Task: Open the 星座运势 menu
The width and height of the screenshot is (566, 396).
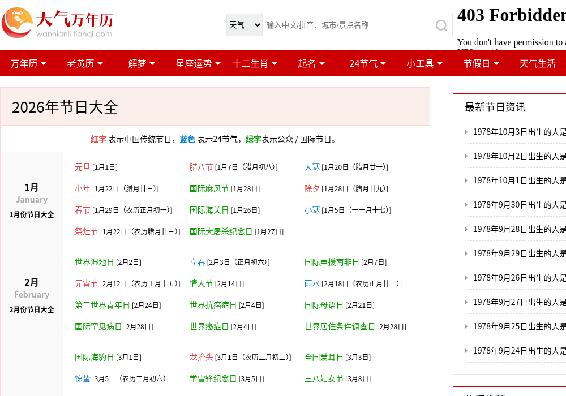Action: click(198, 63)
